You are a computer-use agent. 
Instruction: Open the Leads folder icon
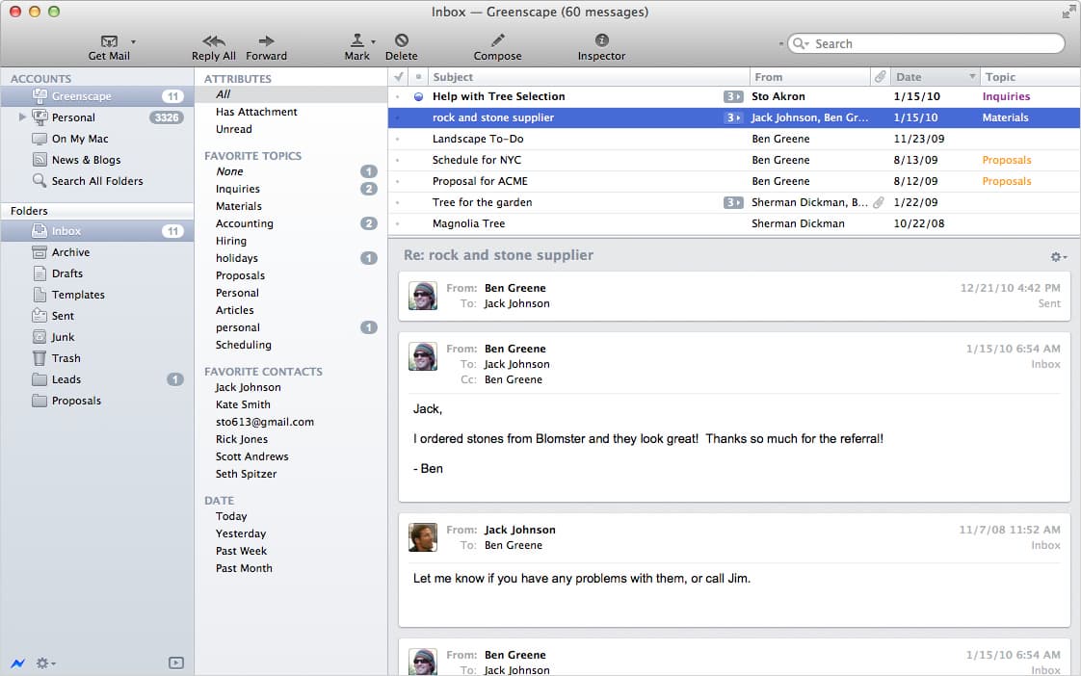pyautogui.click(x=40, y=379)
